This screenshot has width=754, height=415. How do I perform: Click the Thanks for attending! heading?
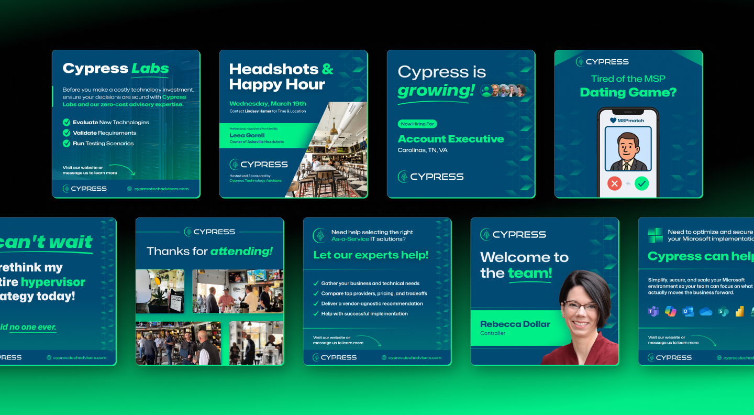pyautogui.click(x=209, y=252)
